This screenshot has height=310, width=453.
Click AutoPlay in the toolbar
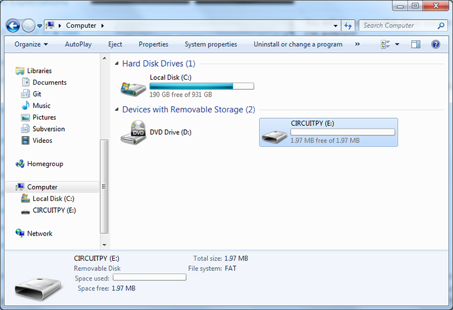[x=78, y=44]
